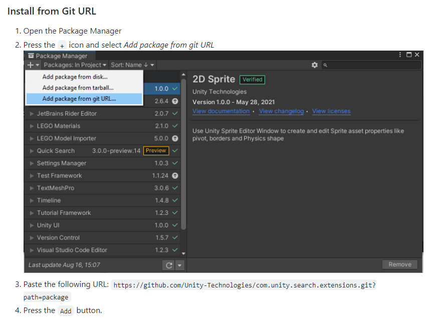
Task: Focus the package search field
Action: click(371, 65)
